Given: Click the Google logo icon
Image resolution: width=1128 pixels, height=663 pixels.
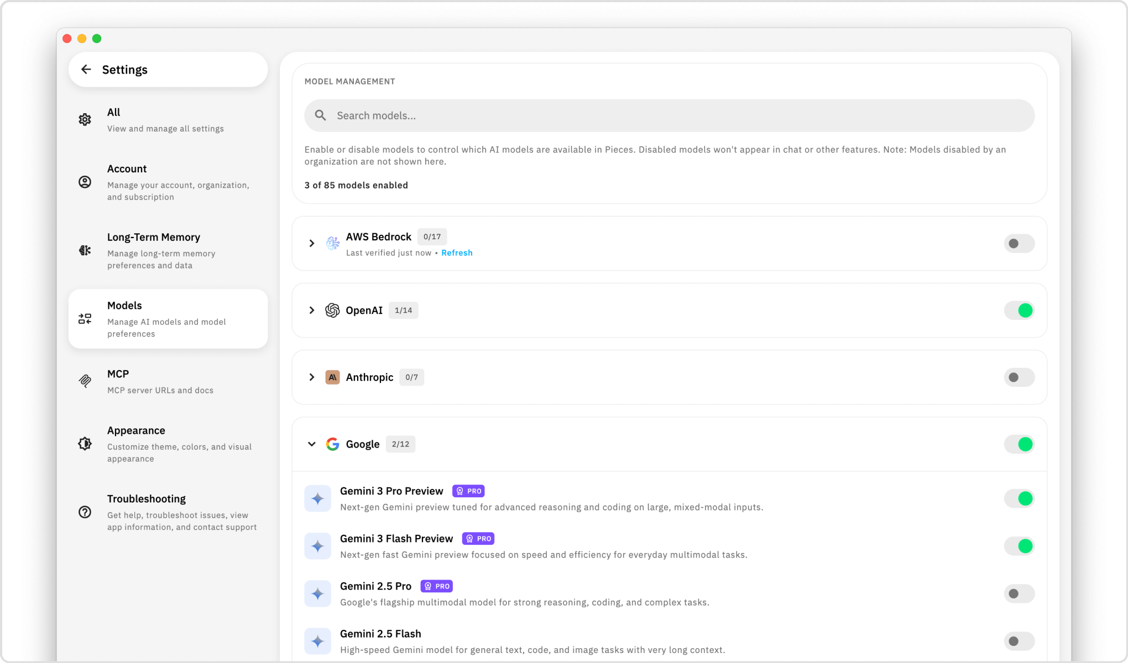Looking at the screenshot, I should pos(333,444).
